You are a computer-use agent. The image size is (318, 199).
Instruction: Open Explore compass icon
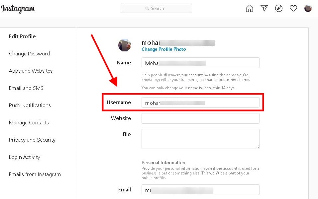click(x=279, y=9)
